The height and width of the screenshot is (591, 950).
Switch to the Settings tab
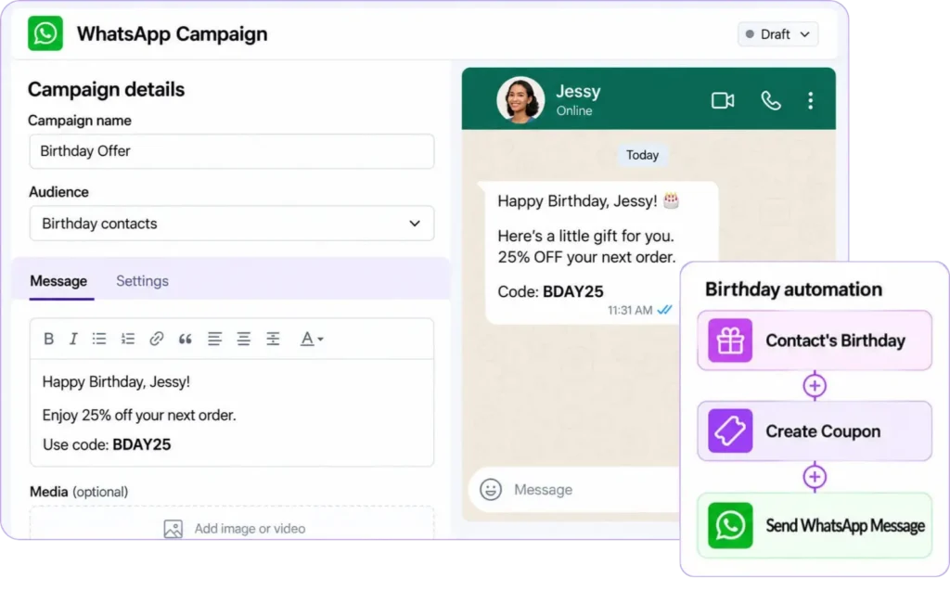click(142, 280)
